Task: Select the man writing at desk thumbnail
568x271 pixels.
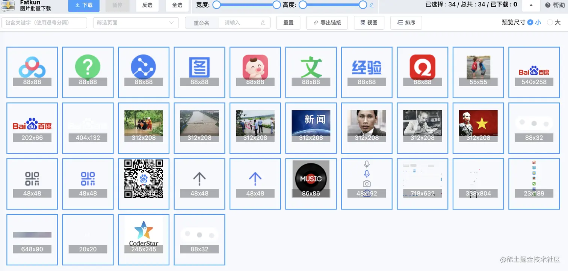Action: (423, 128)
